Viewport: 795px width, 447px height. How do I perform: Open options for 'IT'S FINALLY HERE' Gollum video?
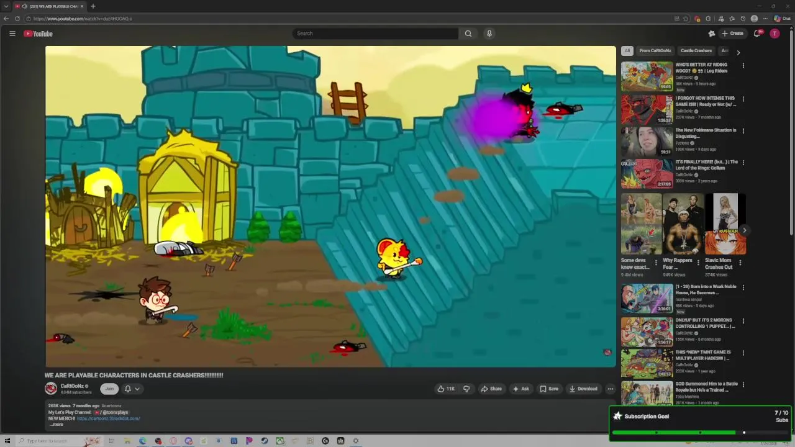(x=743, y=164)
